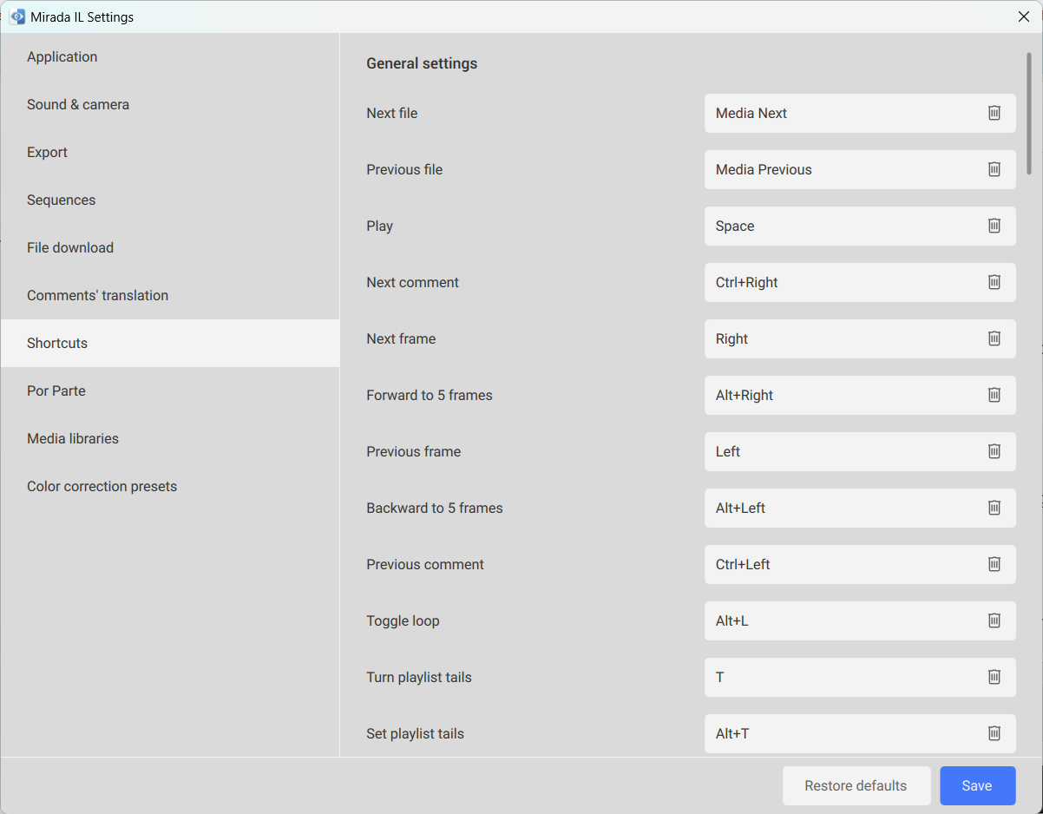
Task: Edit the Previous file shortcut field
Action: click(x=860, y=169)
